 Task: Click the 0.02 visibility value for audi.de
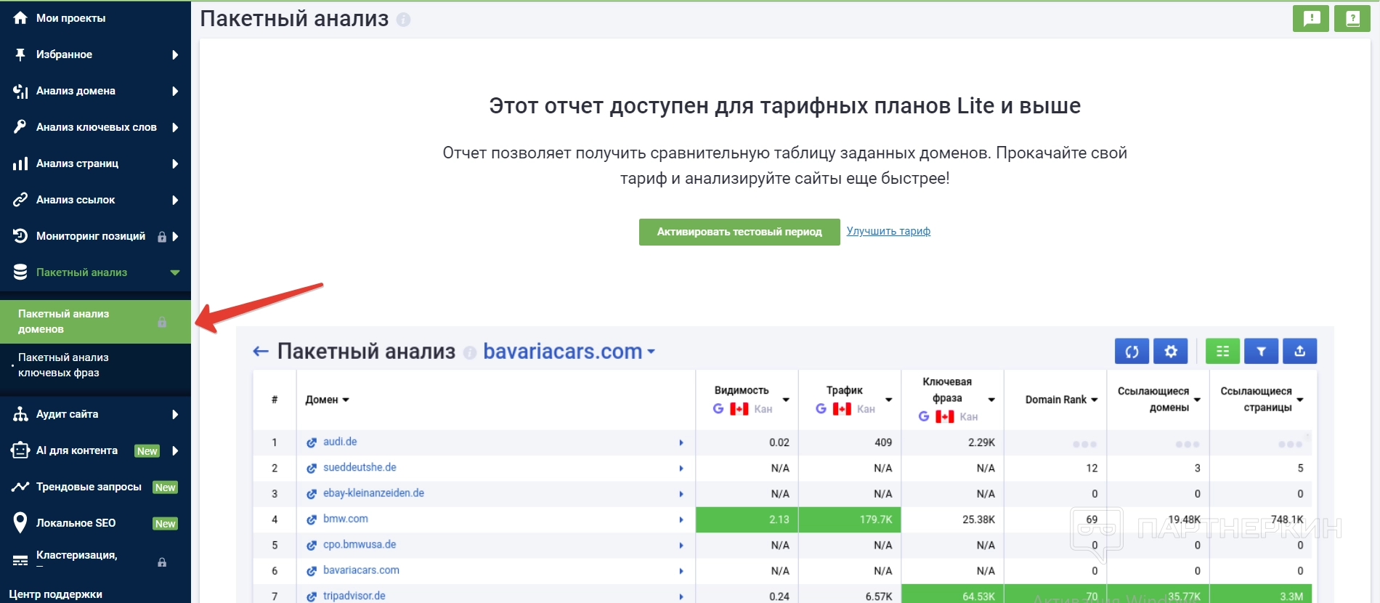pos(779,442)
